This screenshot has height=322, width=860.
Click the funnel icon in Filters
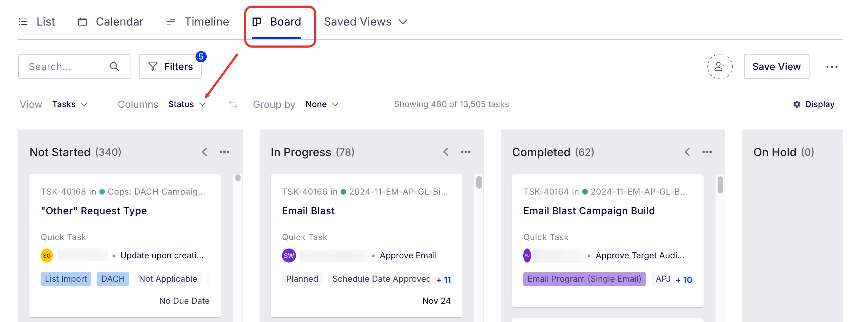click(153, 66)
